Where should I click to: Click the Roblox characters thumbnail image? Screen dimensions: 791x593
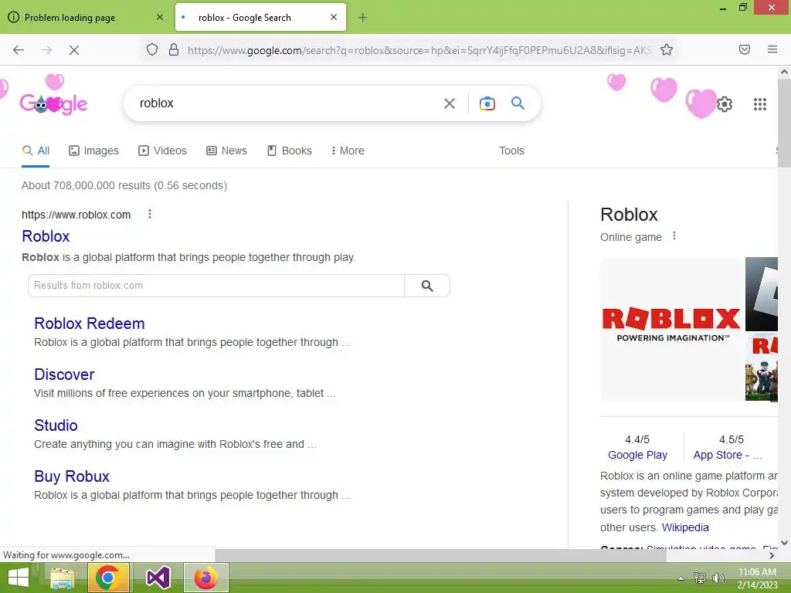tap(762, 367)
